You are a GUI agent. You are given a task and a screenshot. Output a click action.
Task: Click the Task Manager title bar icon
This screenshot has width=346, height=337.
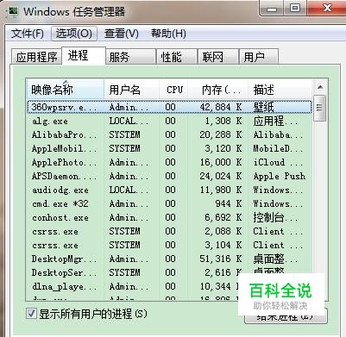(12, 11)
